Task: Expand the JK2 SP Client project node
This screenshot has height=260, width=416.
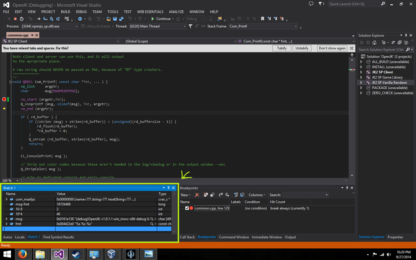Action: [x=361, y=72]
